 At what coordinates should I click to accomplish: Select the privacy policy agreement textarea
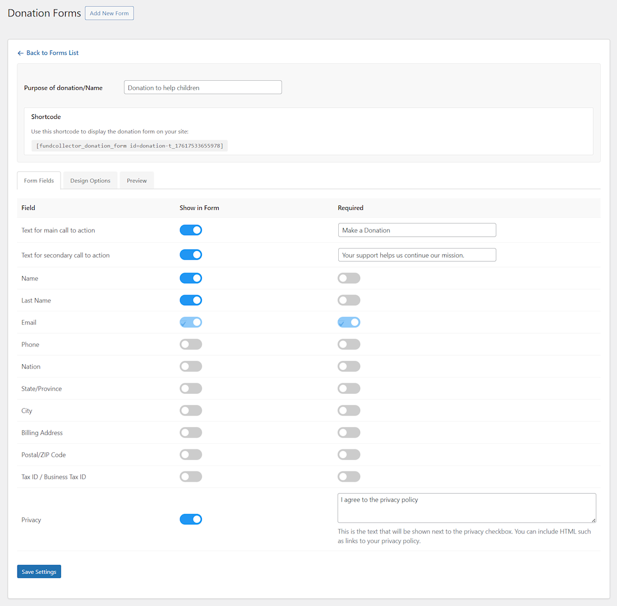pyautogui.click(x=467, y=507)
